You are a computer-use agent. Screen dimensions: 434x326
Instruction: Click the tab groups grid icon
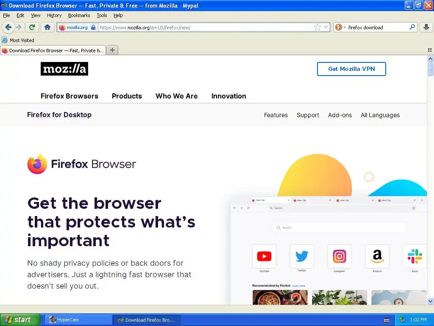pyautogui.click(x=430, y=50)
